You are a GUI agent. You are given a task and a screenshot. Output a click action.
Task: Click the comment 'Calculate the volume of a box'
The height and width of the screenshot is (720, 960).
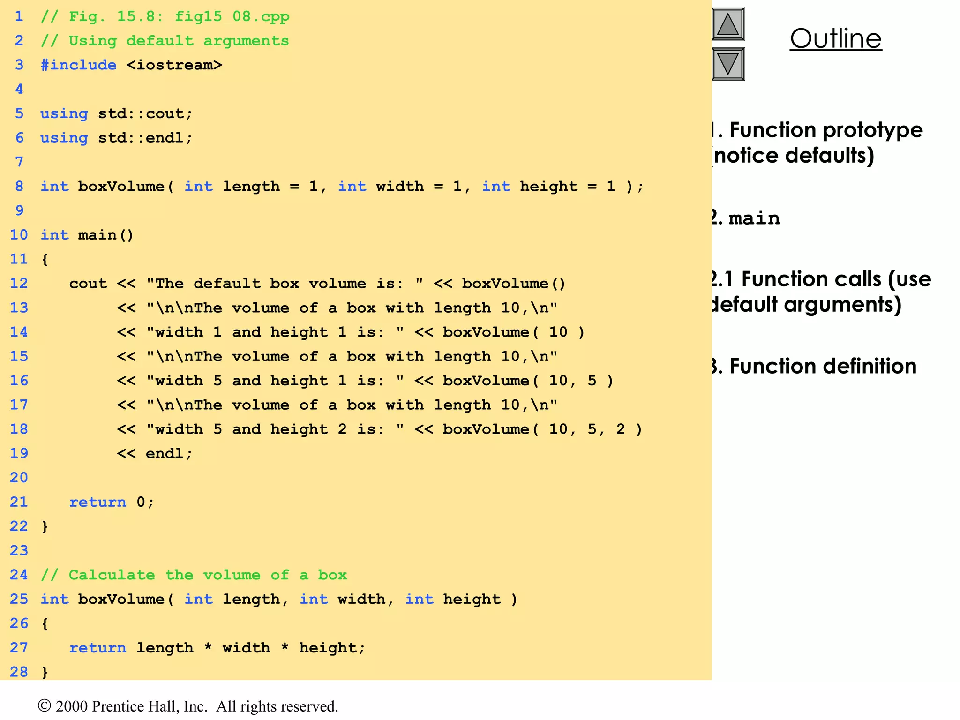(x=194, y=575)
